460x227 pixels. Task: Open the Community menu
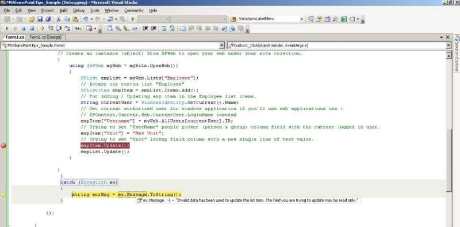tap(134, 10)
